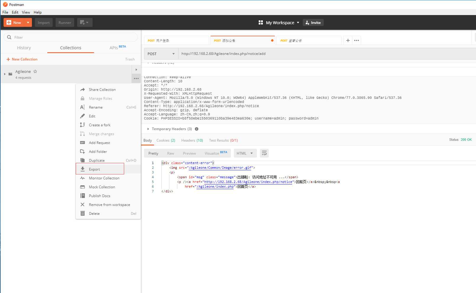Viewport: 476px width, 293px height.
Task: Click the Export download icon
Action: [x=83, y=169]
